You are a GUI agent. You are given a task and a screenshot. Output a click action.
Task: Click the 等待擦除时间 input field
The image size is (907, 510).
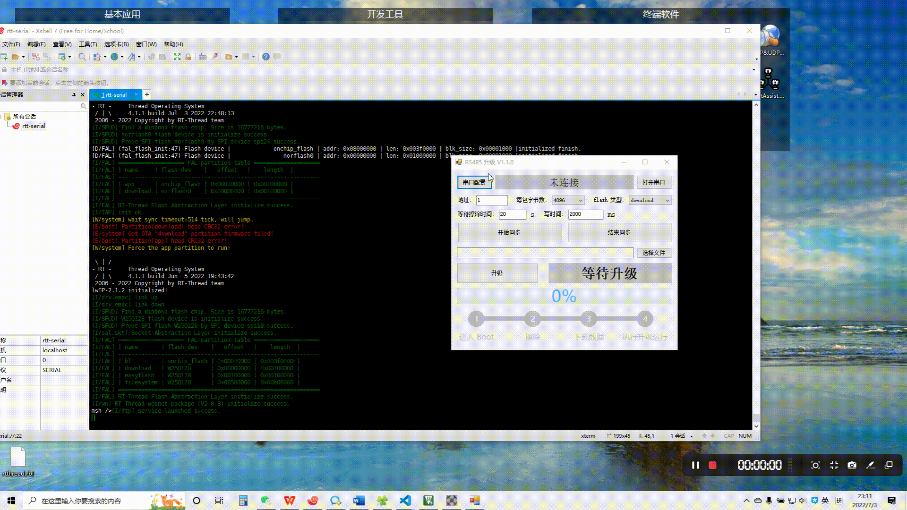pos(512,214)
